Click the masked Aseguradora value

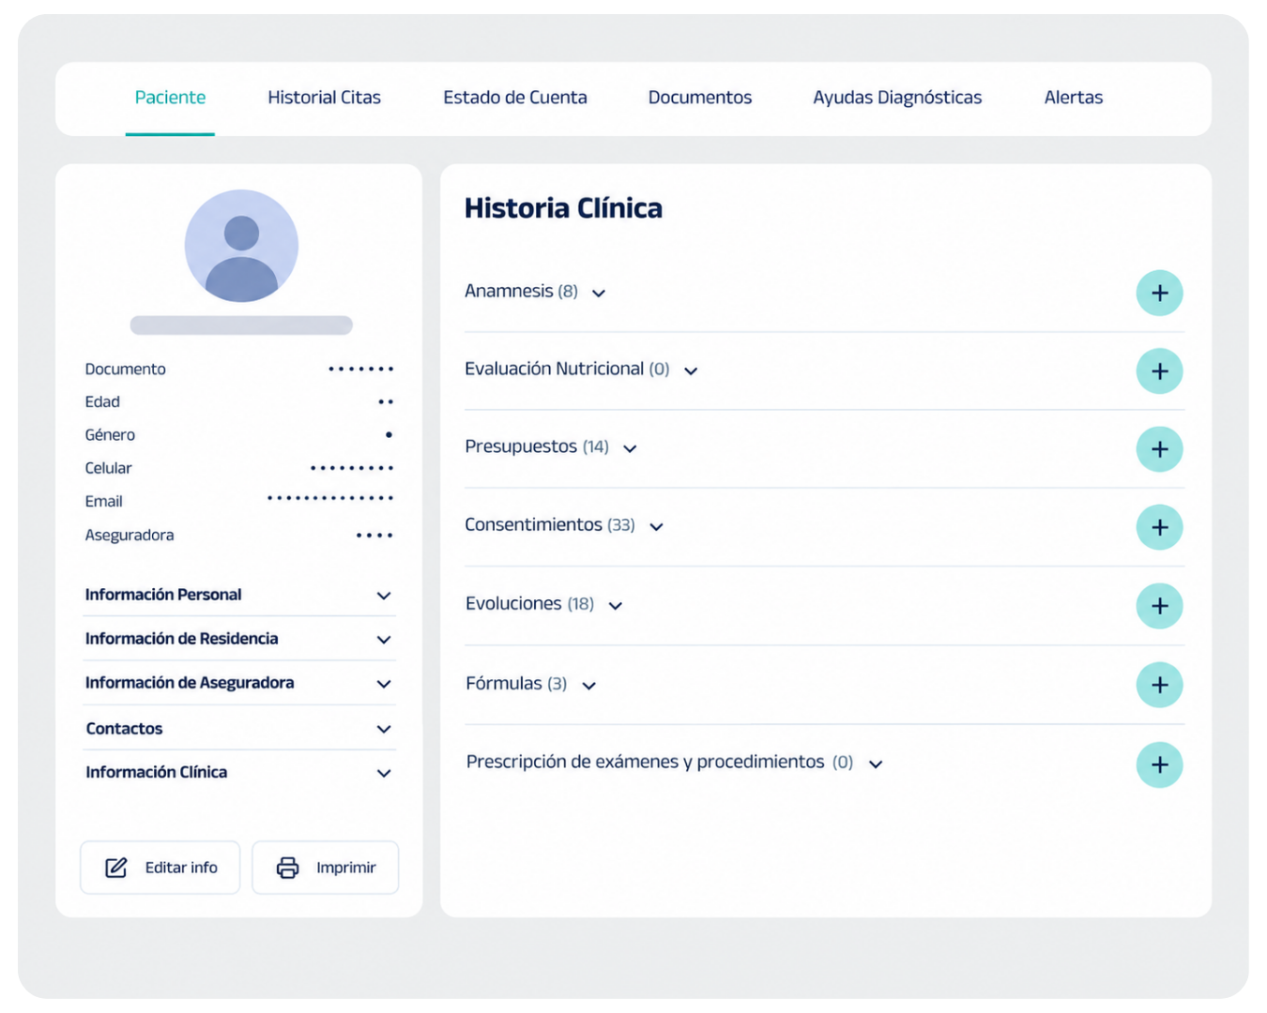click(374, 536)
